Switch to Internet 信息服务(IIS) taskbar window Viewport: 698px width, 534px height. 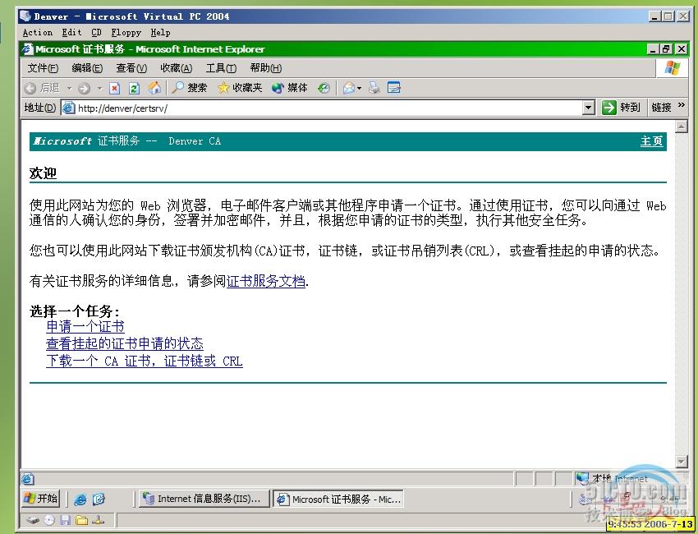pos(203,499)
